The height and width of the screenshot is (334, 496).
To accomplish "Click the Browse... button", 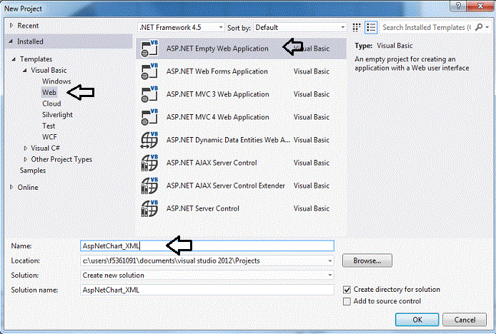I will 367,260.
